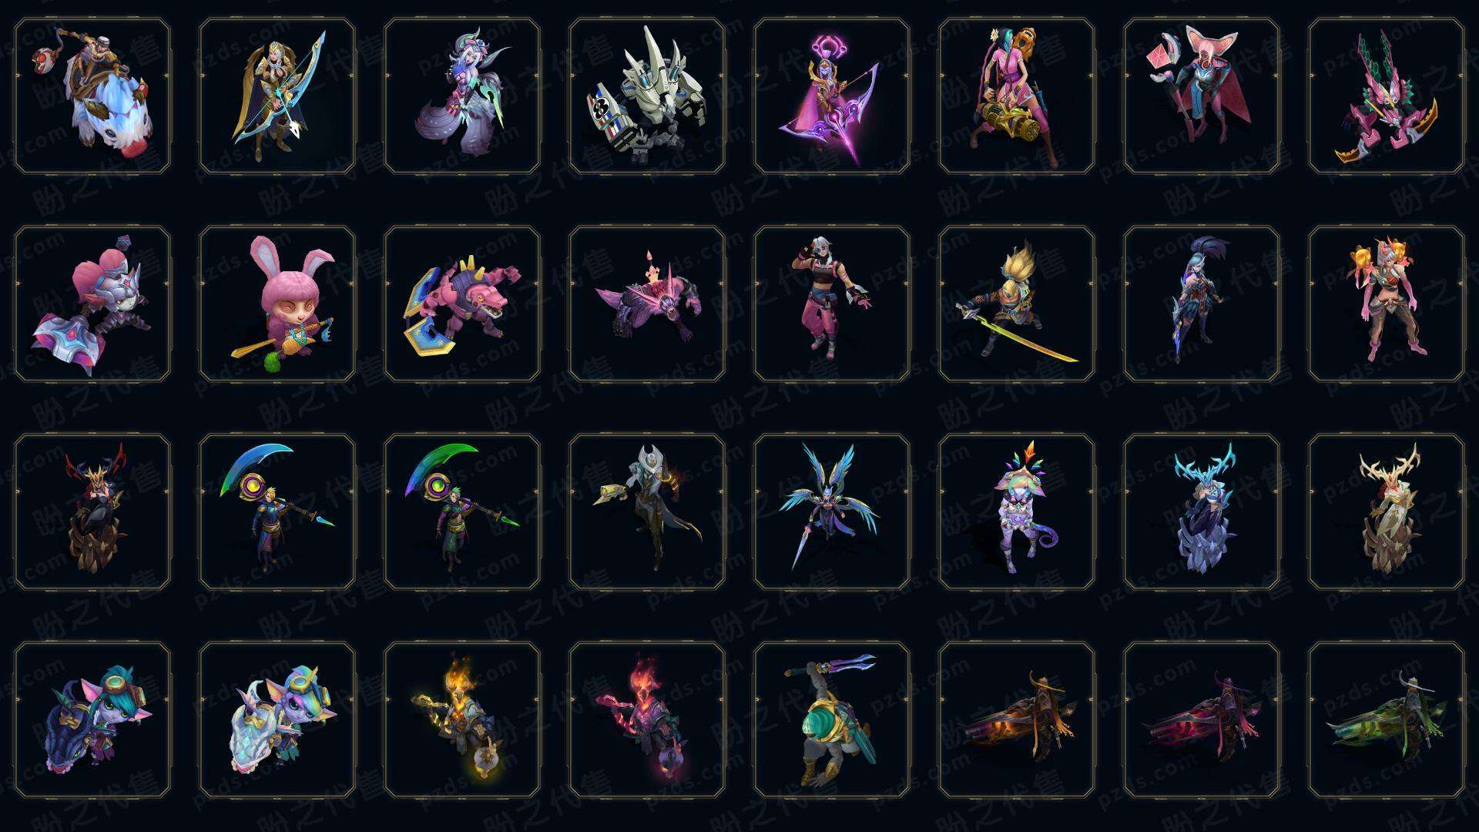Viewport: 1479px width, 832px height.
Task: Click the dark red horned witch skin
Action: coord(92,512)
